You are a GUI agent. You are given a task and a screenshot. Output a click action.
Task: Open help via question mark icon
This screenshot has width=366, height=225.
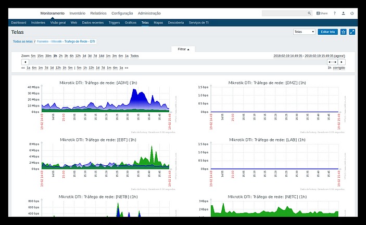tap(334, 13)
